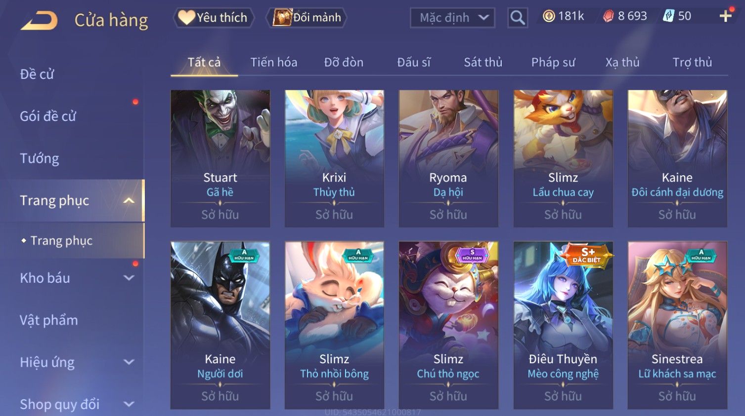Screen dimensions: 745x416
Task: Open Đổi mảnh fragment exchange
Action: (x=307, y=18)
